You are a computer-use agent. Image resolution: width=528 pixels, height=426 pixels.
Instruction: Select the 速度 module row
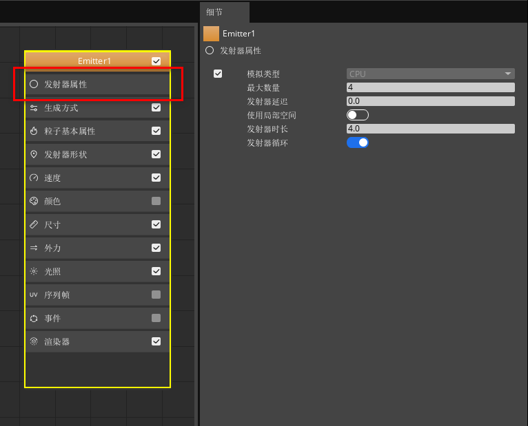pos(97,178)
